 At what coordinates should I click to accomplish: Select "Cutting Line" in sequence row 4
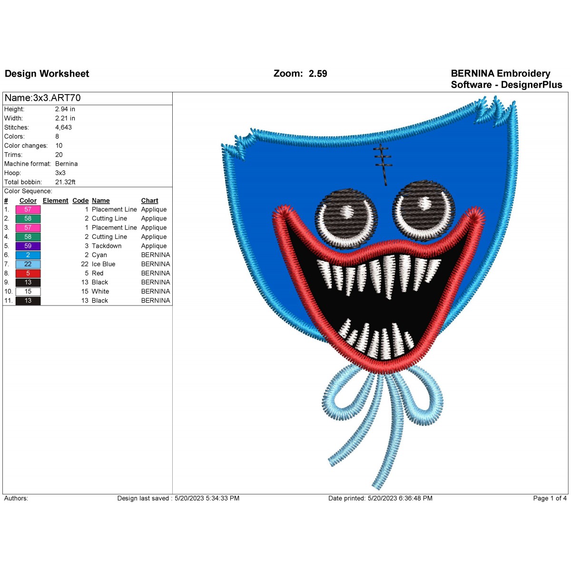click(109, 236)
